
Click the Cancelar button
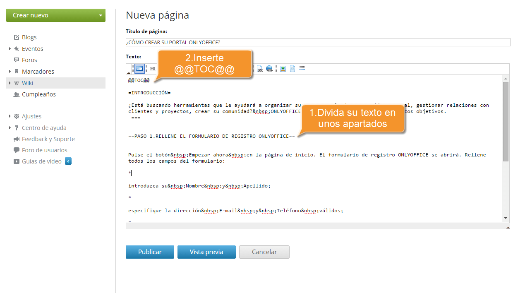(264, 252)
